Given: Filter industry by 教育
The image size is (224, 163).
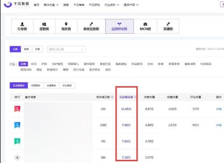Looking at the screenshot, I should tap(161, 64).
